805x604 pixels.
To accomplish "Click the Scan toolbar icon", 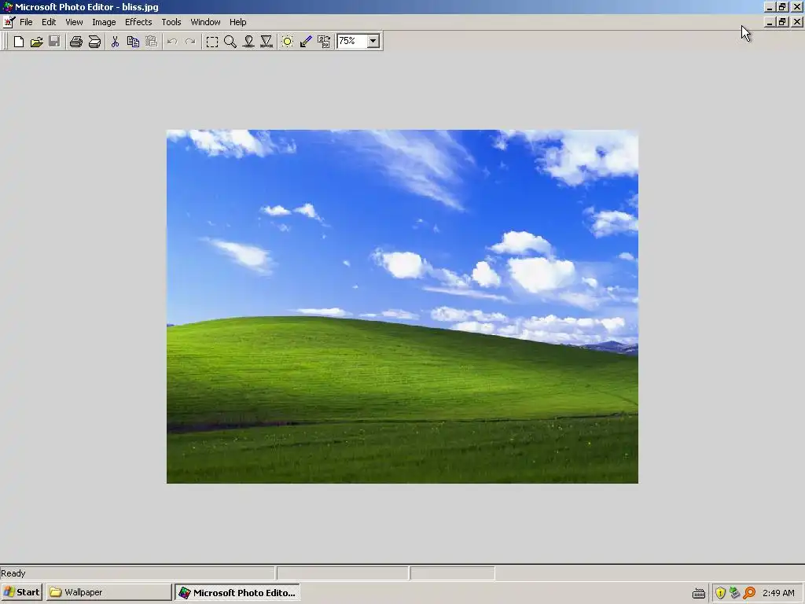I will (x=94, y=42).
